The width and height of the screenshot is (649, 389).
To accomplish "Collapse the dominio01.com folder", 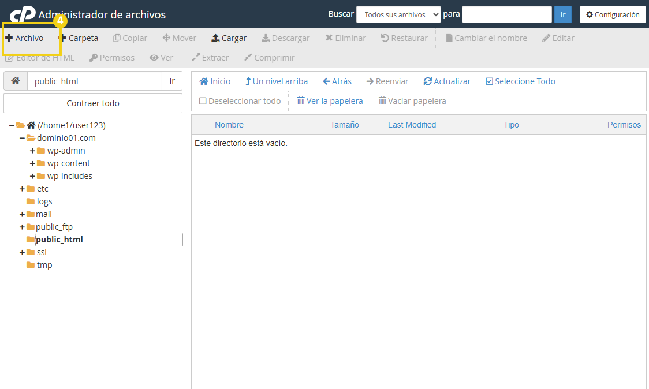I will [22, 138].
